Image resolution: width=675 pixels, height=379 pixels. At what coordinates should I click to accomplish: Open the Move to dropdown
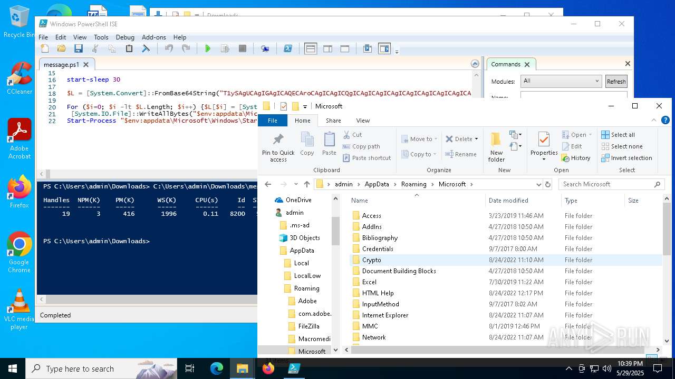tap(420, 139)
